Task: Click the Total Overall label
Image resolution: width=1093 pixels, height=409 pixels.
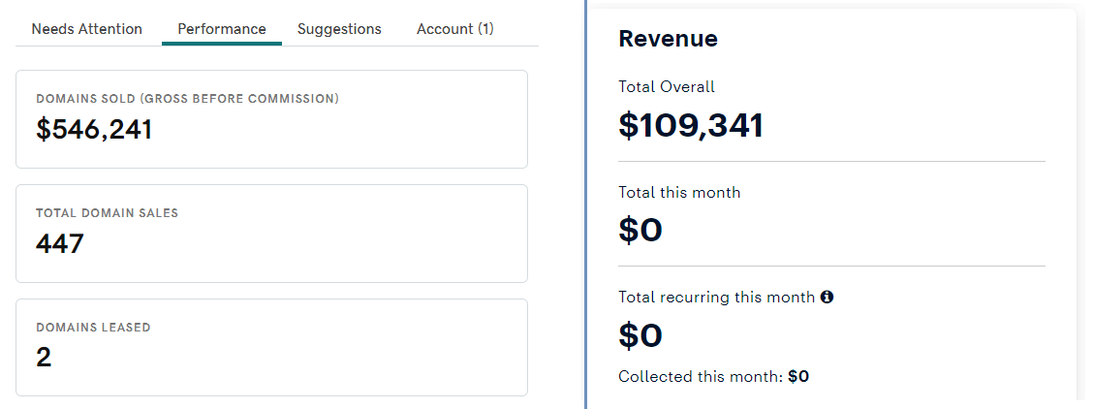Action: [x=667, y=87]
